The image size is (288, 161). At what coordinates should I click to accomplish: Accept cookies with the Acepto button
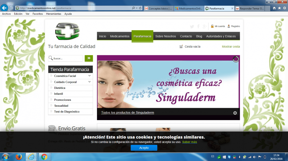pyautogui.click(x=144, y=148)
